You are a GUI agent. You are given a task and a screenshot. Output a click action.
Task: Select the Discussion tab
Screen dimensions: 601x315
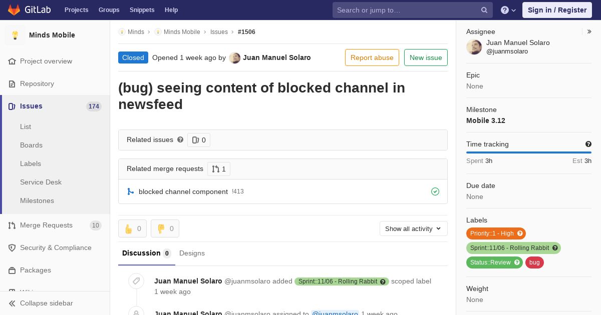(x=146, y=253)
